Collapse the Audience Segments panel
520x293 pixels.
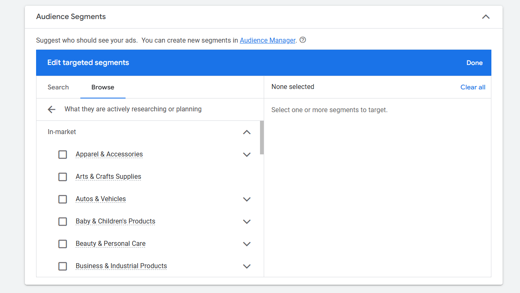(x=486, y=17)
